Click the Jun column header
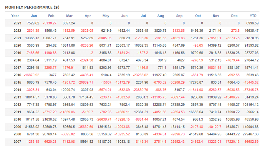 124,16
